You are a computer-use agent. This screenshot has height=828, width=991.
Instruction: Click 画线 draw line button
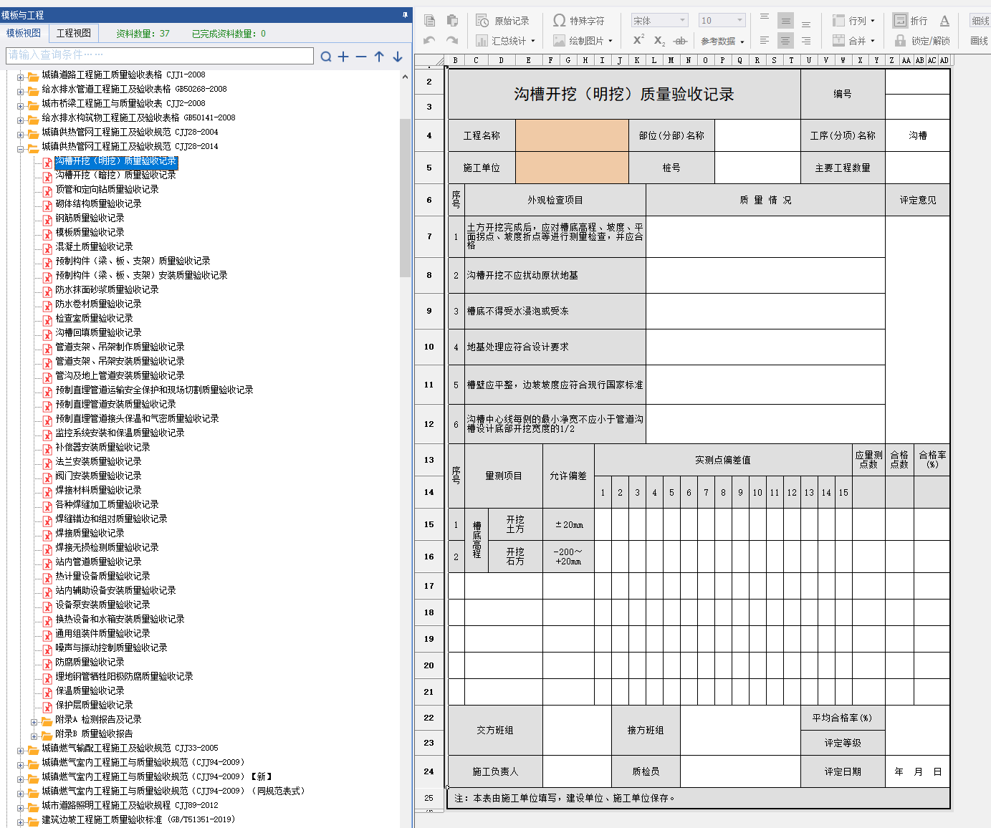(980, 41)
